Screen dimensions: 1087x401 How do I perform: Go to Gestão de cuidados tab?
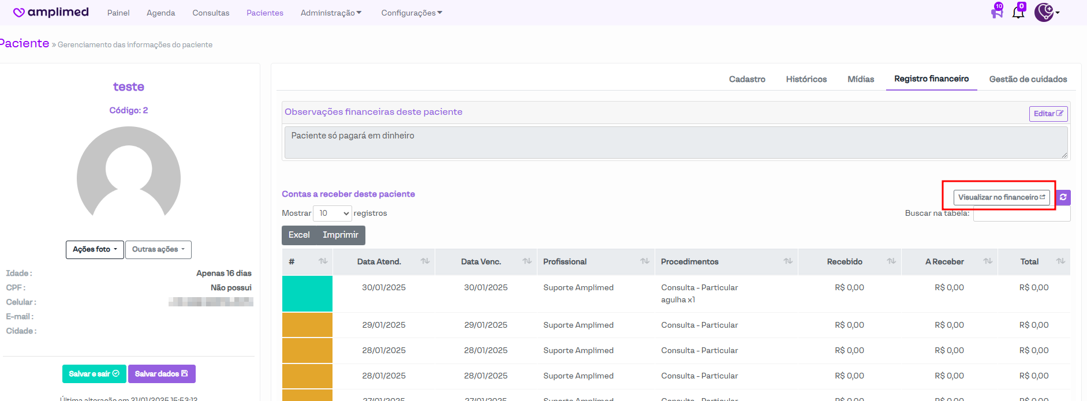[x=1028, y=79]
